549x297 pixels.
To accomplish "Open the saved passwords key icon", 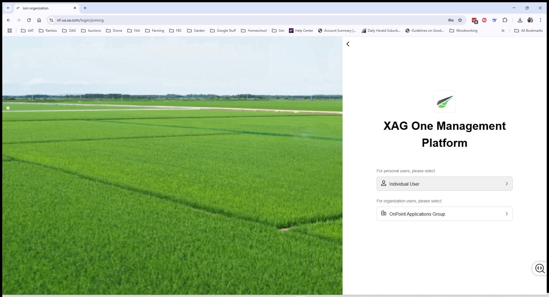I will [x=451, y=20].
